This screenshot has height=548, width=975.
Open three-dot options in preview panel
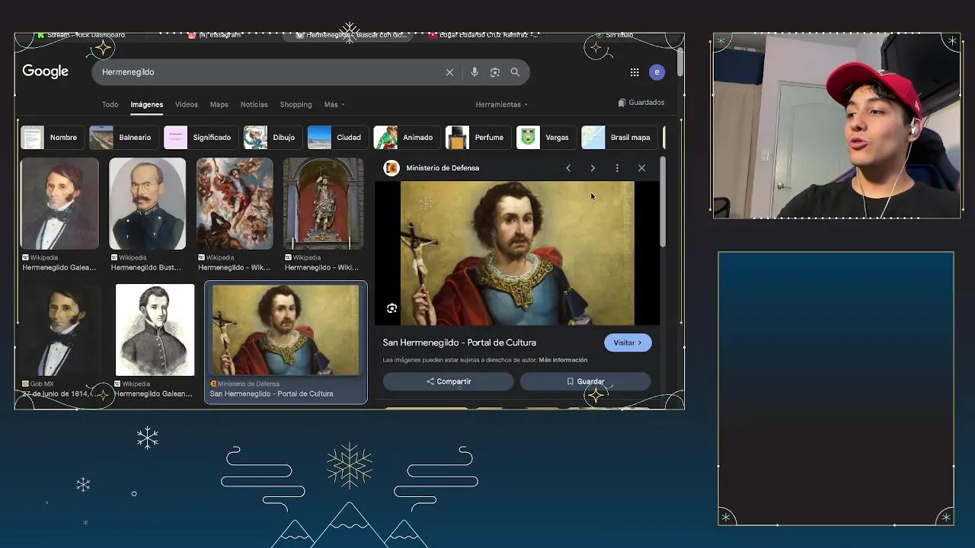click(617, 168)
